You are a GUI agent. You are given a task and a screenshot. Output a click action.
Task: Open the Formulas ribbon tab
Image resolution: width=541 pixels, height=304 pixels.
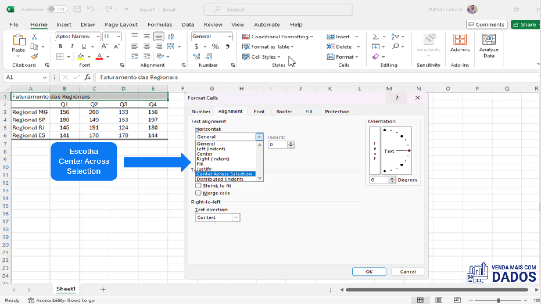[160, 25]
